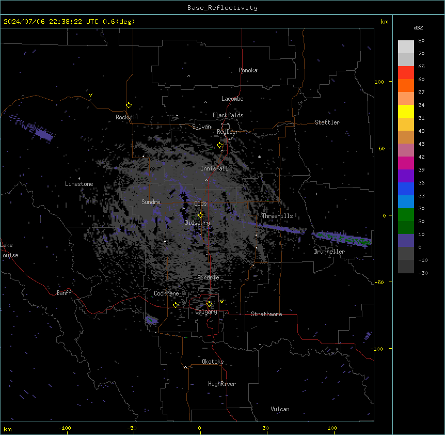Click the 45 value in the dBZ legend
This screenshot has width=445, height=435.
[421, 144]
